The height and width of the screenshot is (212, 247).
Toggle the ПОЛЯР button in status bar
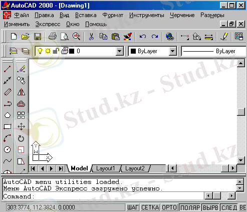[190, 207]
